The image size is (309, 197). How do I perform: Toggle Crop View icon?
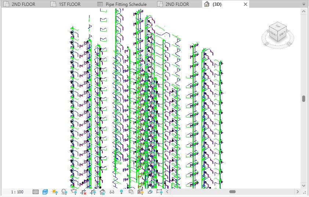tap(84, 191)
